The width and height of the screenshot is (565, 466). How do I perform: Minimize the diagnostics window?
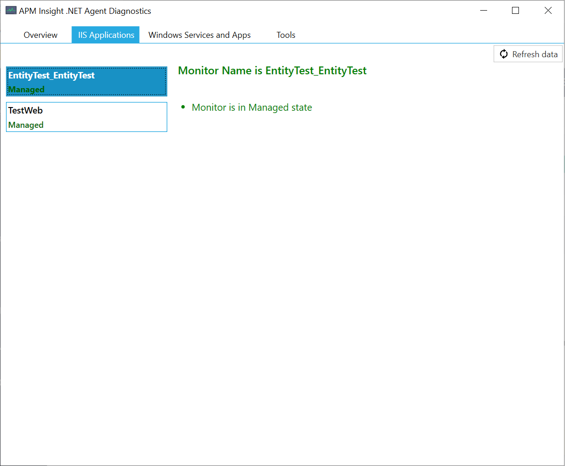pos(483,10)
